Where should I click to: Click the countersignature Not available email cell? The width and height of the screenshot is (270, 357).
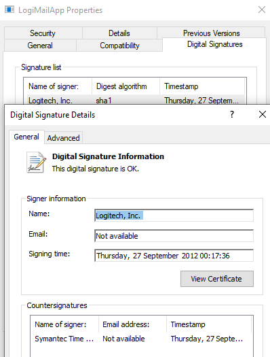point(123,339)
